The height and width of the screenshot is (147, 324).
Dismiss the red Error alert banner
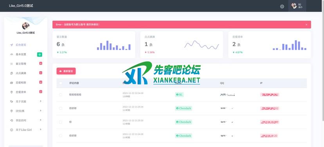coord(306,25)
